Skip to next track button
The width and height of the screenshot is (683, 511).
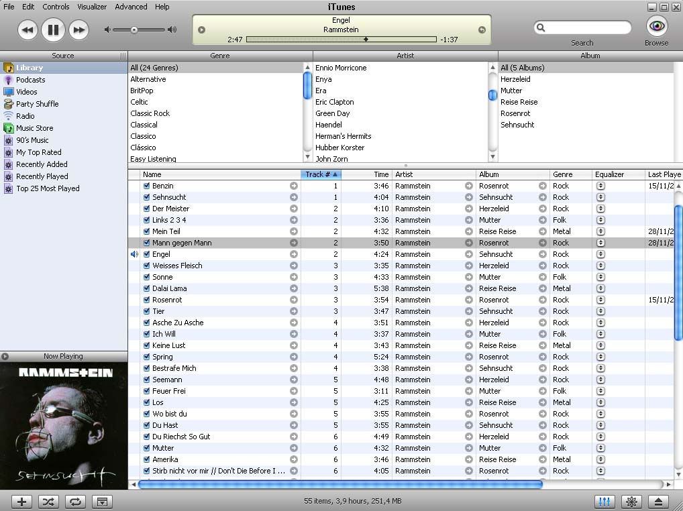(79, 30)
